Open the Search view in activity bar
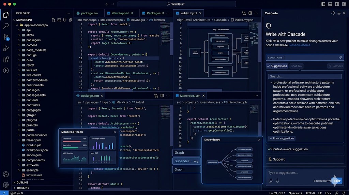The width and height of the screenshot is (349, 195). pos(6,26)
